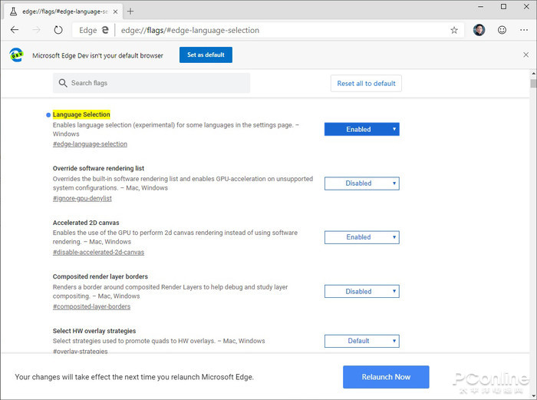Click the Select HW overlay strategies heading
The image size is (537, 400).
[x=94, y=331]
